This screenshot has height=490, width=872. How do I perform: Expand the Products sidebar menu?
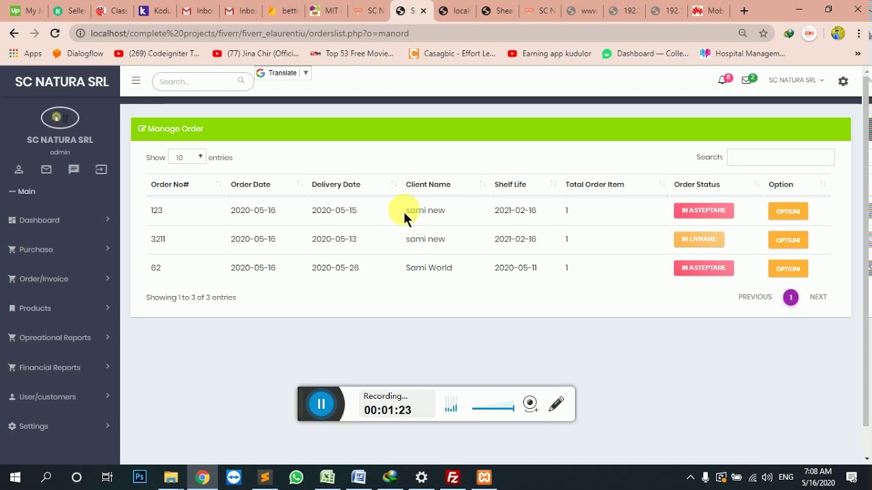coord(60,308)
